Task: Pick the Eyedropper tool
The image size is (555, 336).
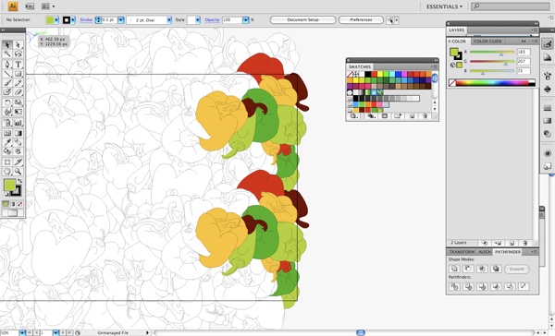Action: coord(7,142)
